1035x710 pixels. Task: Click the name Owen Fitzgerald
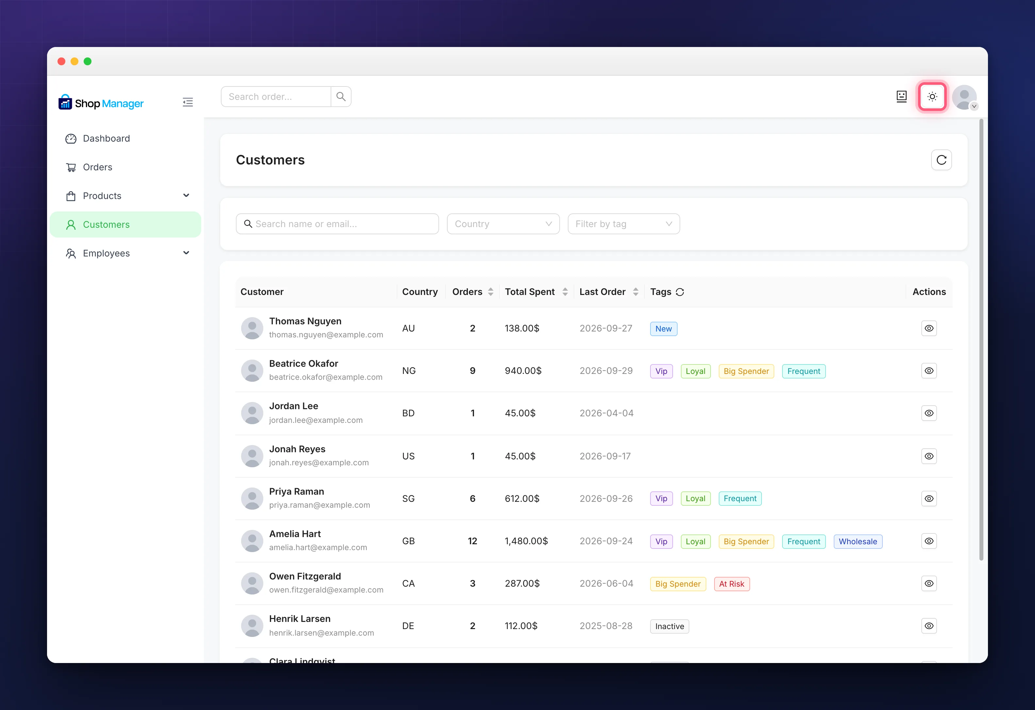304,576
